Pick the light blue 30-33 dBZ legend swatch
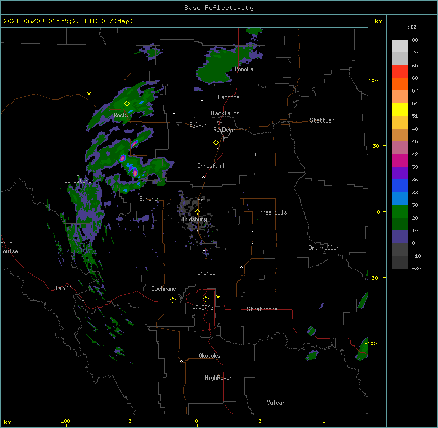Viewport: 438px width, 428px height. [399, 199]
